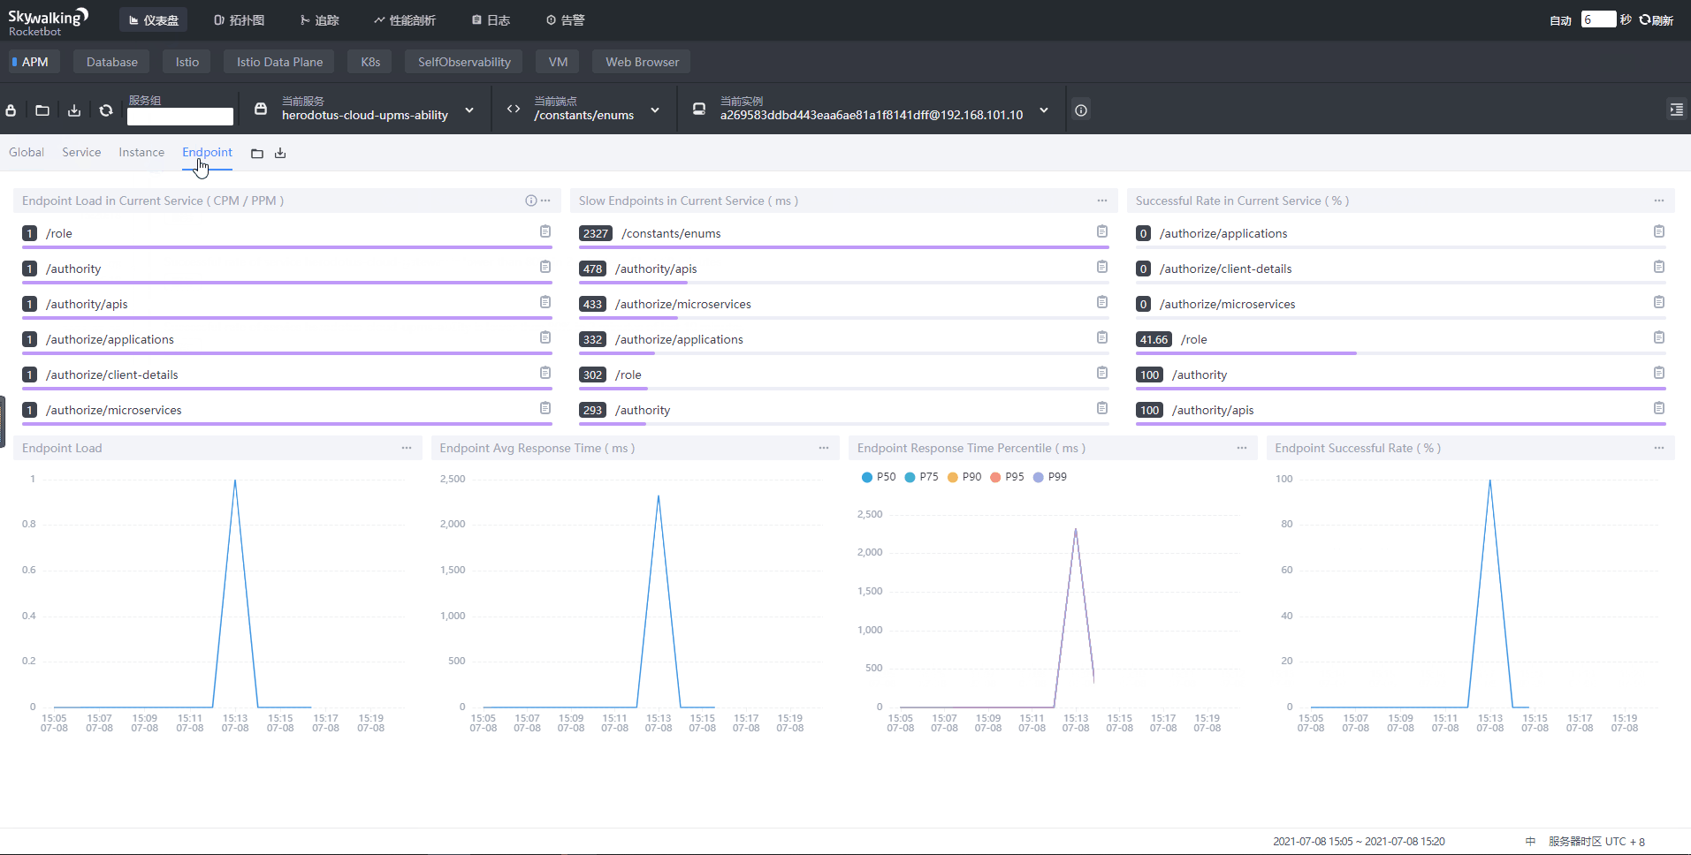Toggle the P99 series in percentile legend

click(1049, 477)
